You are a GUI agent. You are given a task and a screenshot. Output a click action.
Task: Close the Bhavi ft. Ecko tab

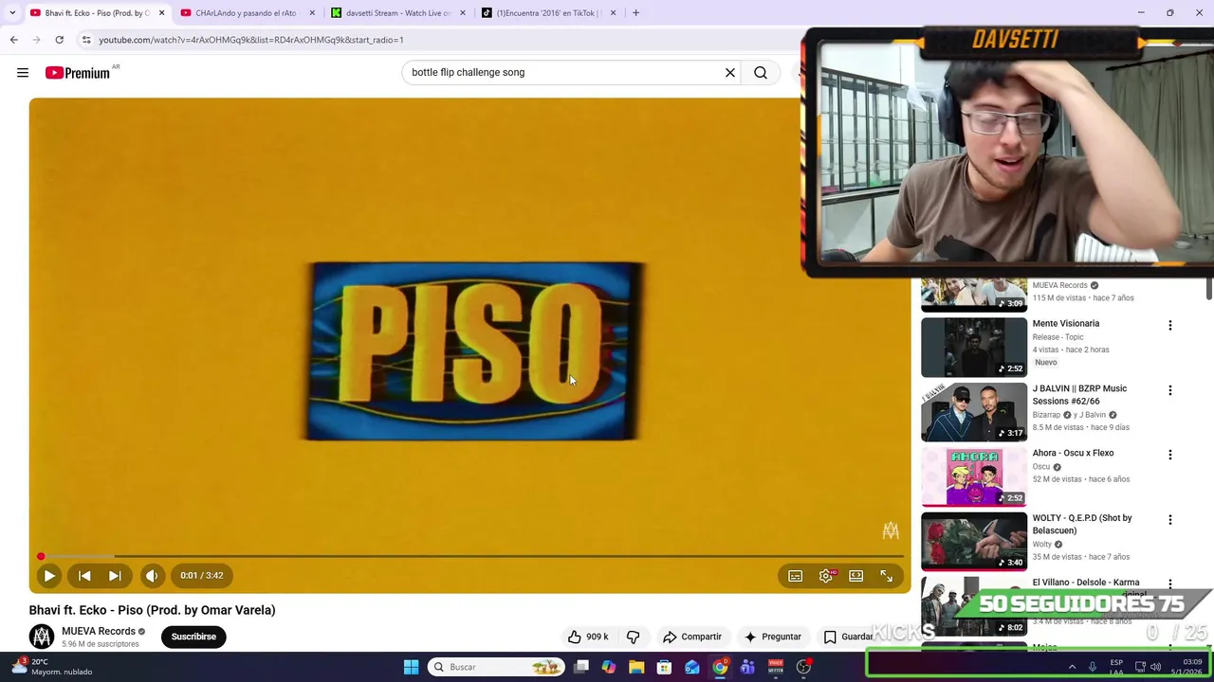tap(161, 13)
